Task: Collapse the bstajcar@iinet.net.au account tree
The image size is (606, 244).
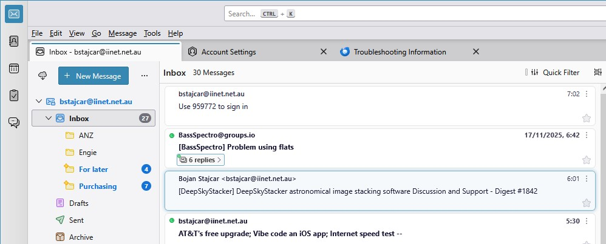Action: (x=39, y=102)
